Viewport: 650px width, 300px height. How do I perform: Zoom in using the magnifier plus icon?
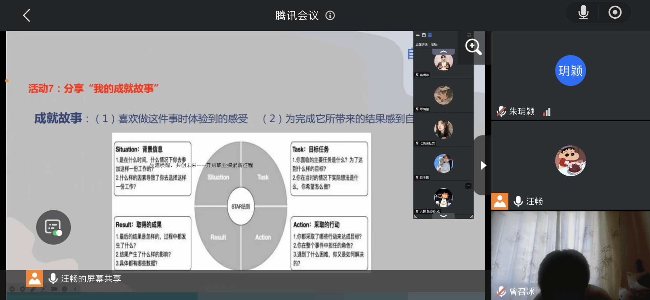point(473,47)
